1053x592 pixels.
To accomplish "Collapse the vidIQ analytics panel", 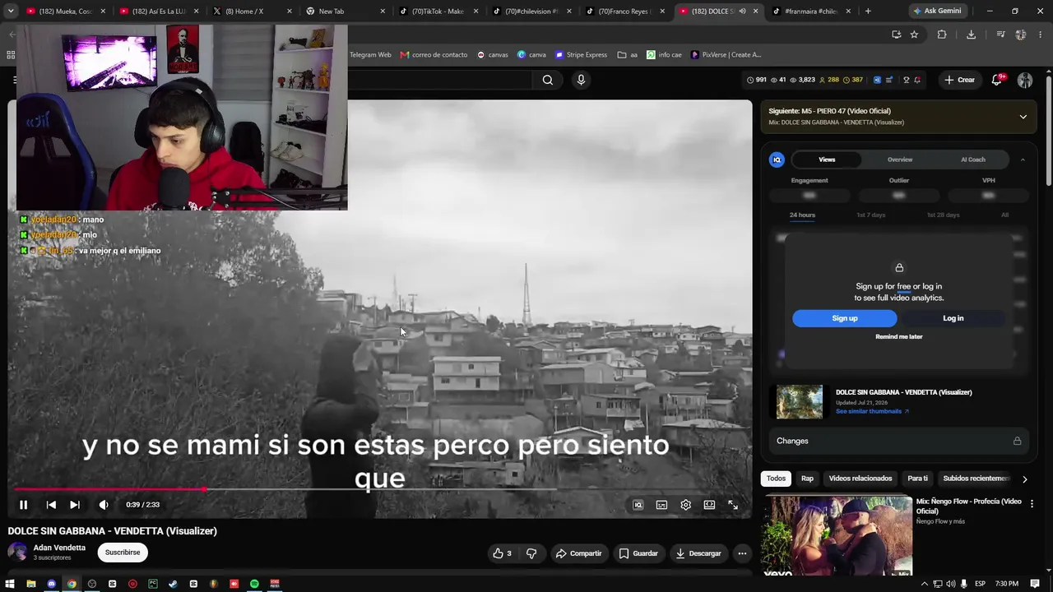I will (x=1023, y=160).
